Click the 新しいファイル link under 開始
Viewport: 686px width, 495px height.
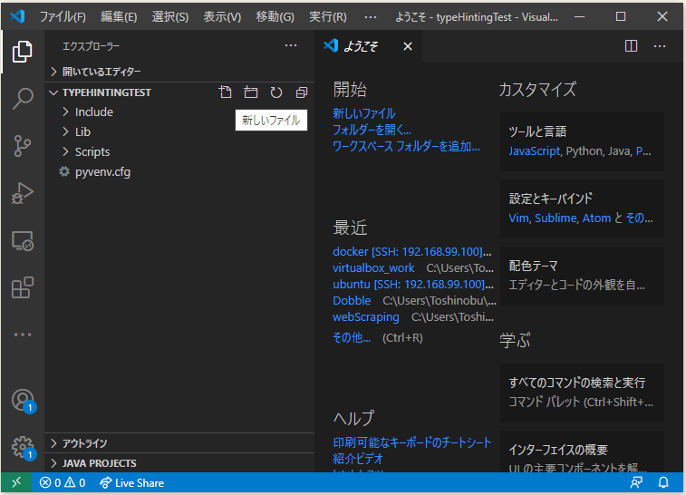click(x=364, y=114)
